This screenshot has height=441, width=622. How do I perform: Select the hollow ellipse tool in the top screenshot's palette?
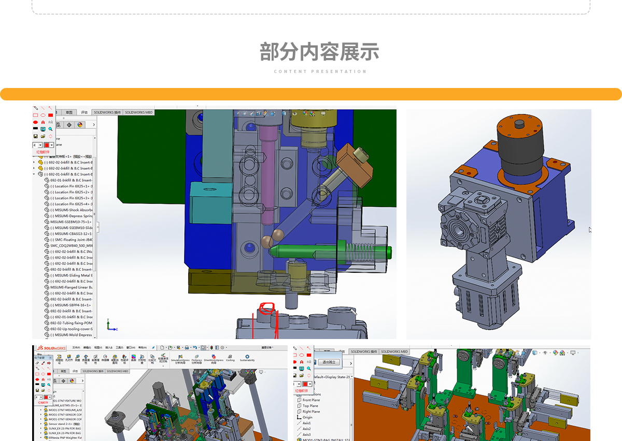43,115
